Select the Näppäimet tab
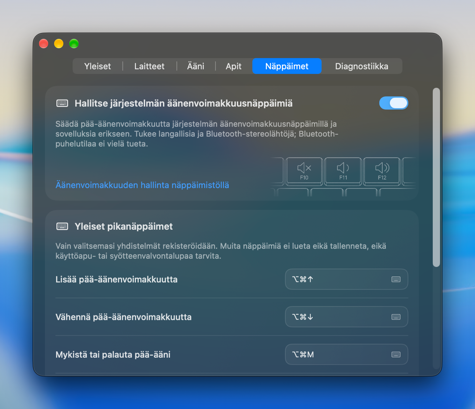 pyautogui.click(x=287, y=66)
